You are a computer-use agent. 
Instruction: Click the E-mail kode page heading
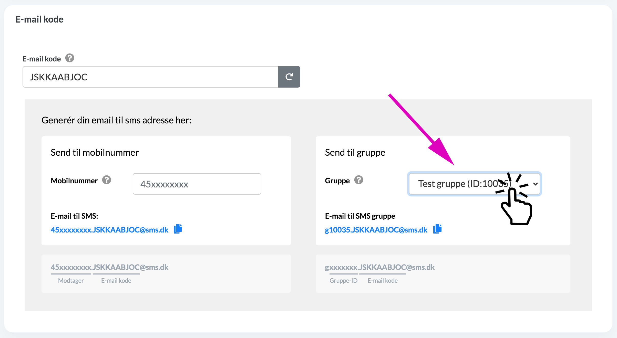(39, 19)
